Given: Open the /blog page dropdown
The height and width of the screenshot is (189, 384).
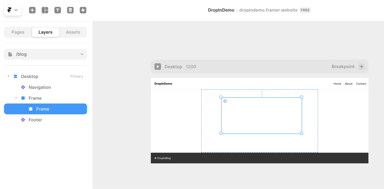Looking at the screenshot, I should (46, 54).
